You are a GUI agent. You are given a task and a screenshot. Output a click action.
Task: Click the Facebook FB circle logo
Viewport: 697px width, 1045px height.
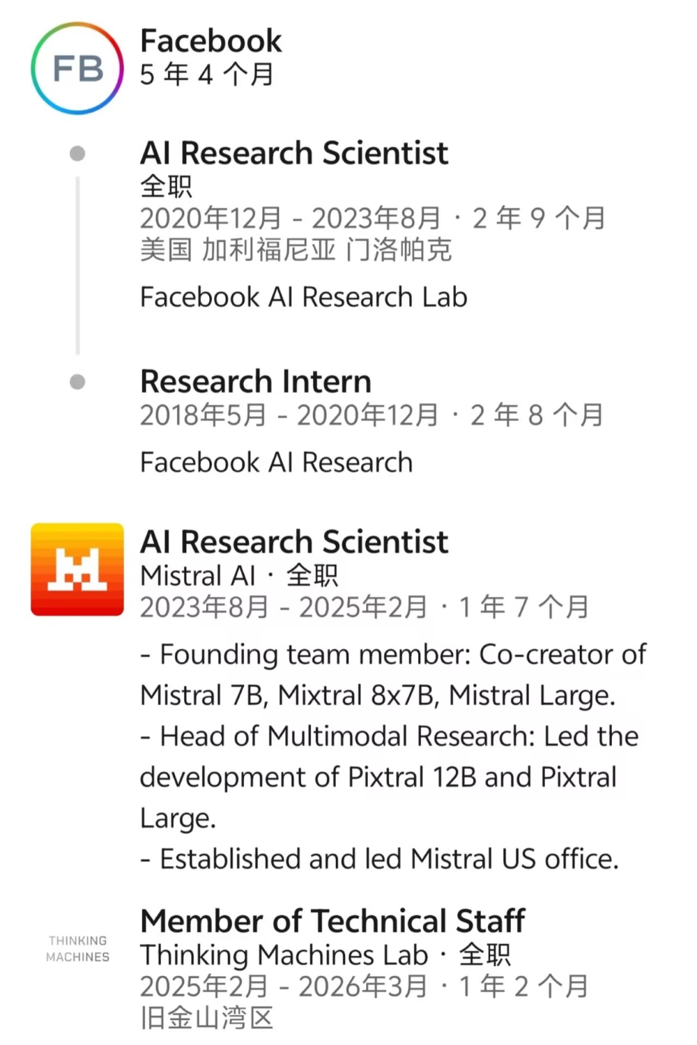pos(77,68)
